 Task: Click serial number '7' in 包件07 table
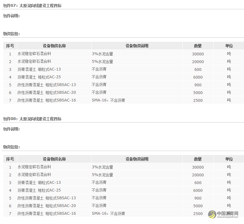10,101
